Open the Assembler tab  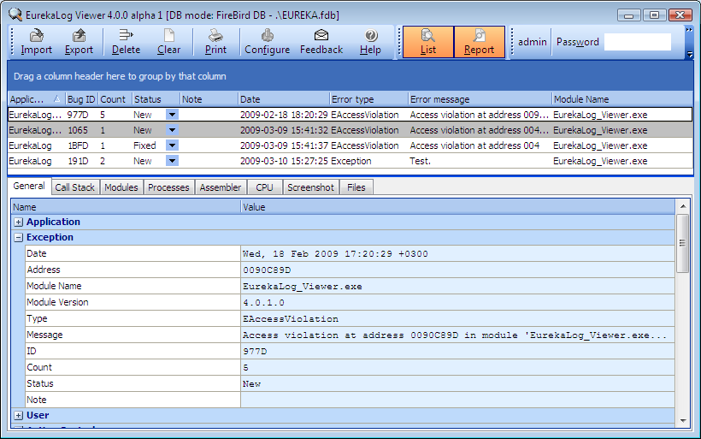(x=221, y=187)
